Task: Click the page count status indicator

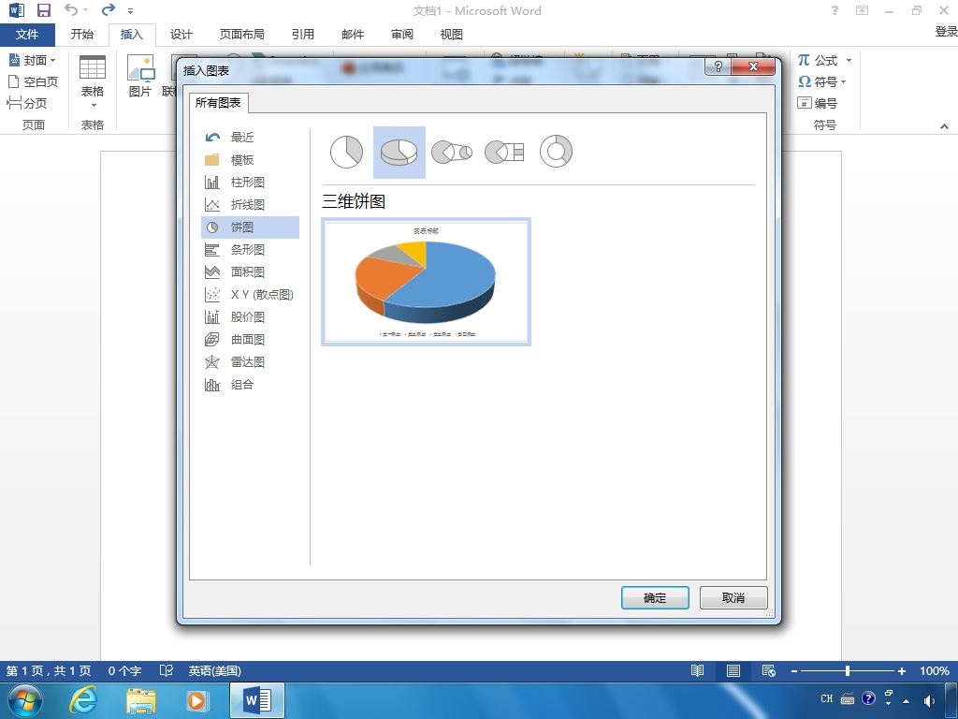Action: click(49, 670)
